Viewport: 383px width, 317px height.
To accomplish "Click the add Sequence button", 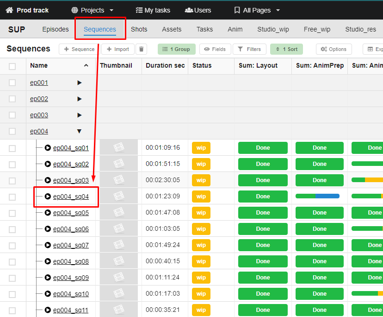I will [79, 49].
